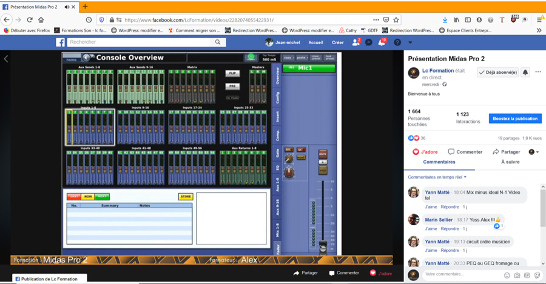The height and width of the screenshot is (284, 546).
Task: Toggle notifications bell for Lc Formation
Action: coord(525,72)
